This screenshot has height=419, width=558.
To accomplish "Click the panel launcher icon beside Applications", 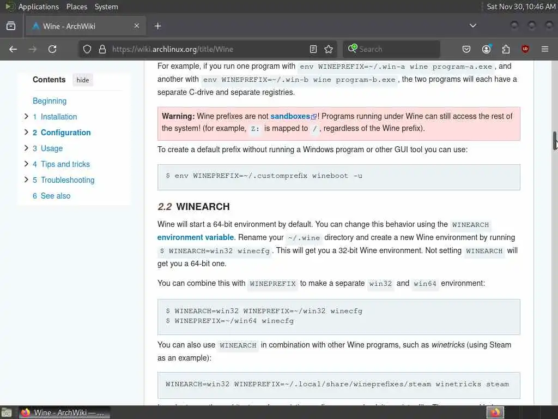I will click(10, 7).
